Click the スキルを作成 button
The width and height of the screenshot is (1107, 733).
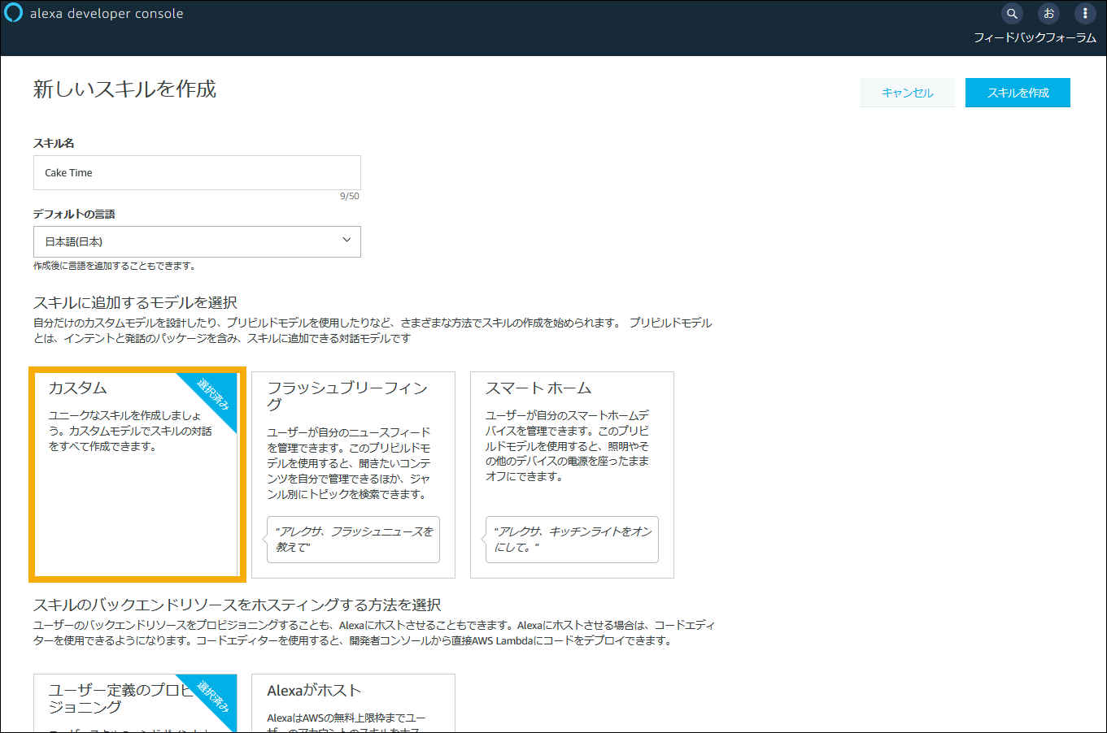1018,92
